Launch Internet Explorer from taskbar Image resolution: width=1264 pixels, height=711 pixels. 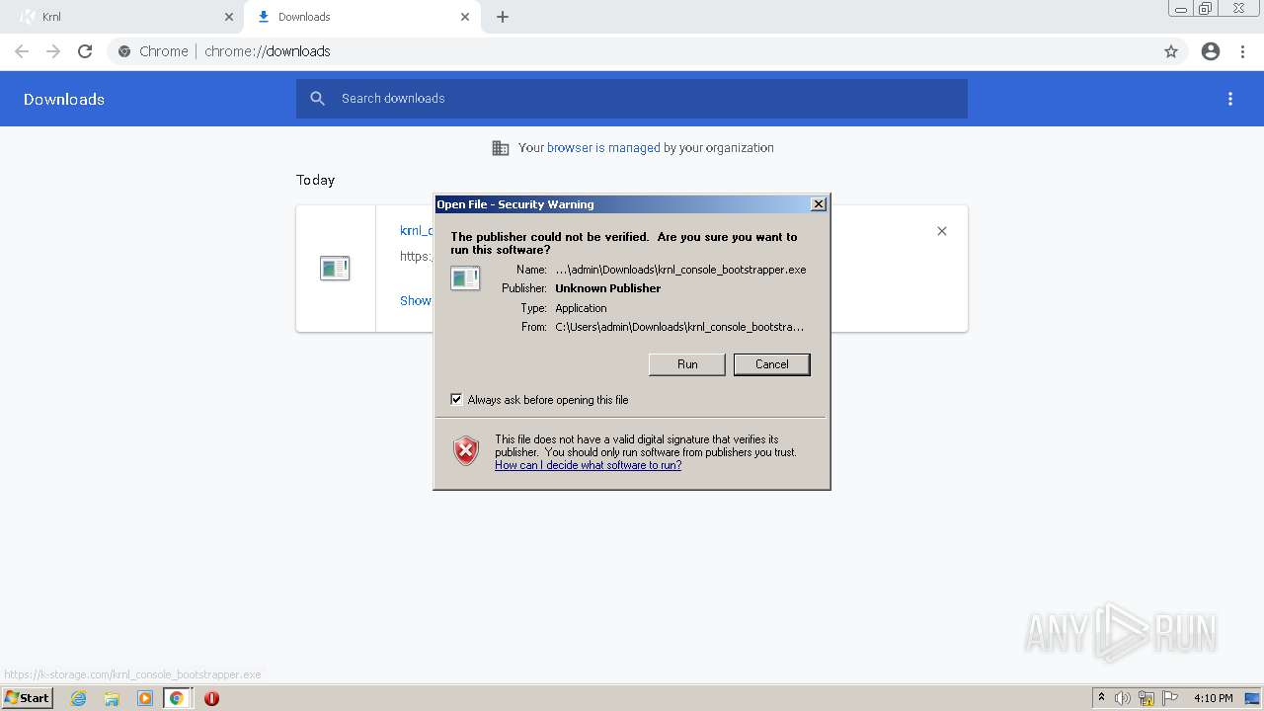click(x=79, y=698)
